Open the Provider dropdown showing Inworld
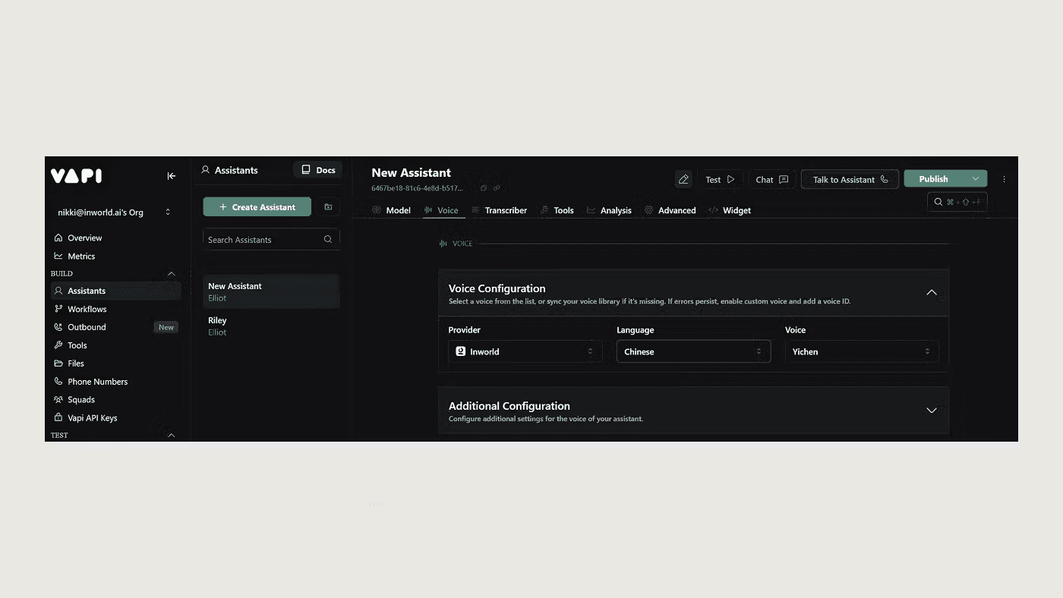The width and height of the screenshot is (1063, 598). [525, 351]
